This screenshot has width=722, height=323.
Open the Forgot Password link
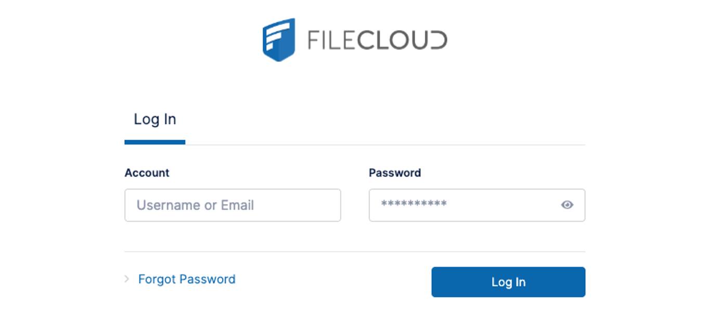tap(186, 279)
